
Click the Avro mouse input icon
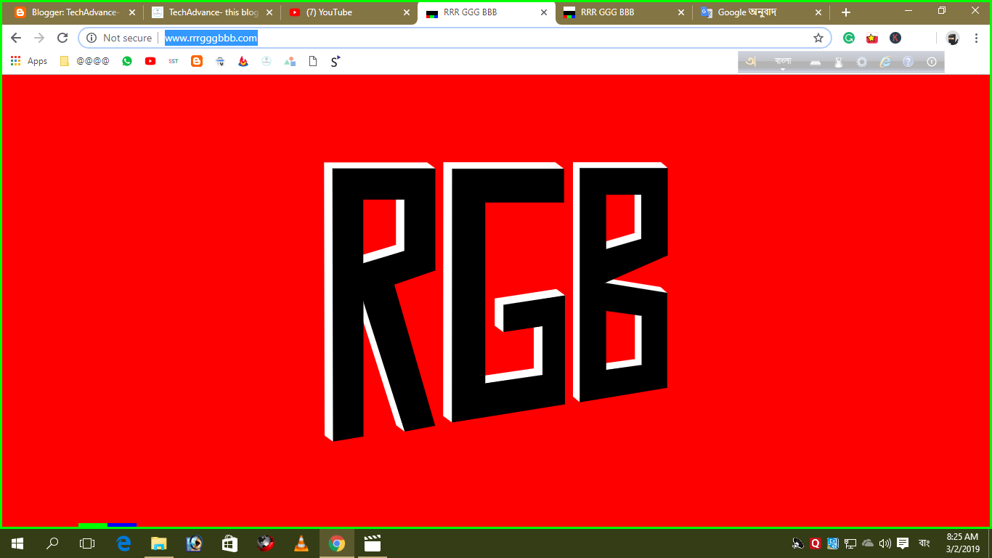coord(839,62)
